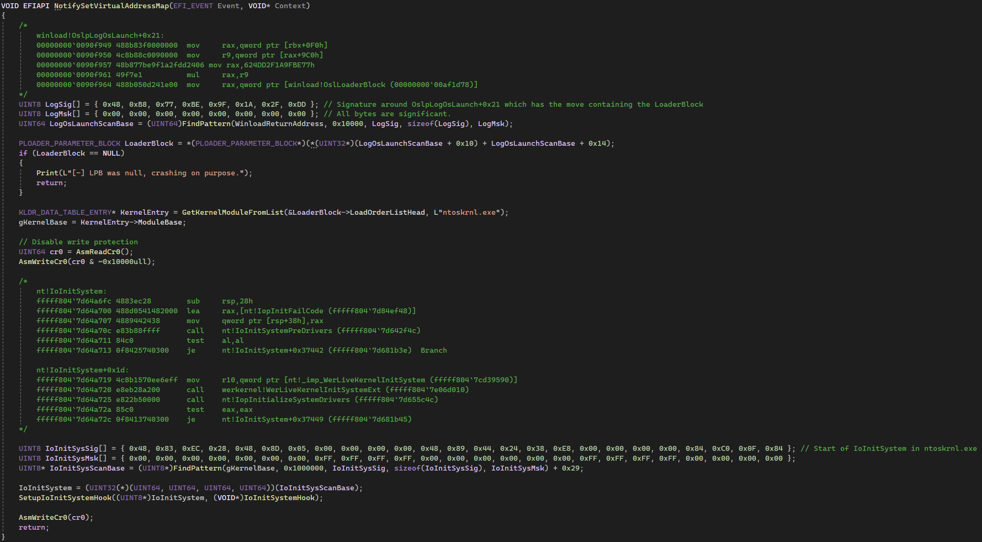The width and height of the screenshot is (982, 542).
Task: Select the 624DD2F1A9FBE77h constant in the comment
Action: coord(279,65)
